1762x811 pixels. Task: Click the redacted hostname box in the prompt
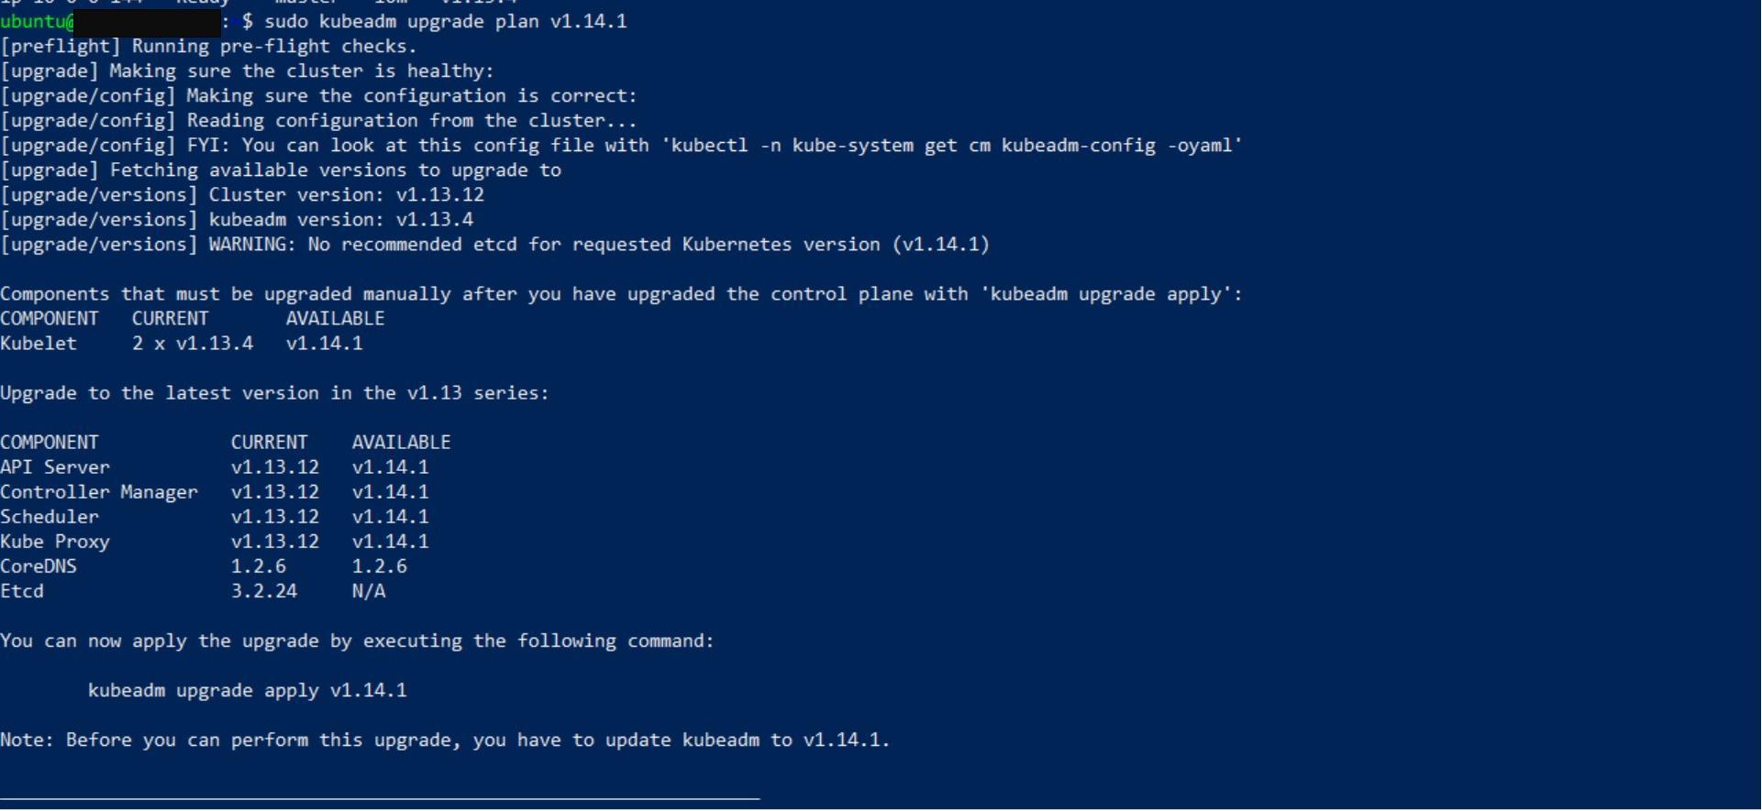coord(147,22)
